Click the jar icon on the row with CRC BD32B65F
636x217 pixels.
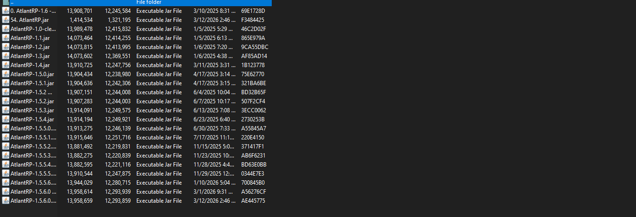point(6,92)
